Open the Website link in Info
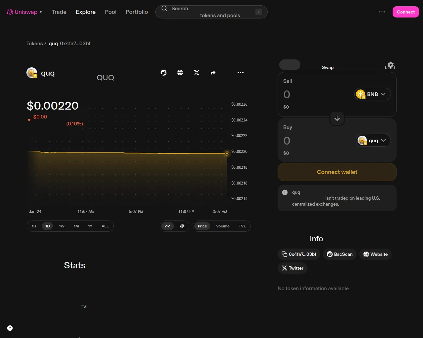The height and width of the screenshot is (338, 423). point(375,254)
